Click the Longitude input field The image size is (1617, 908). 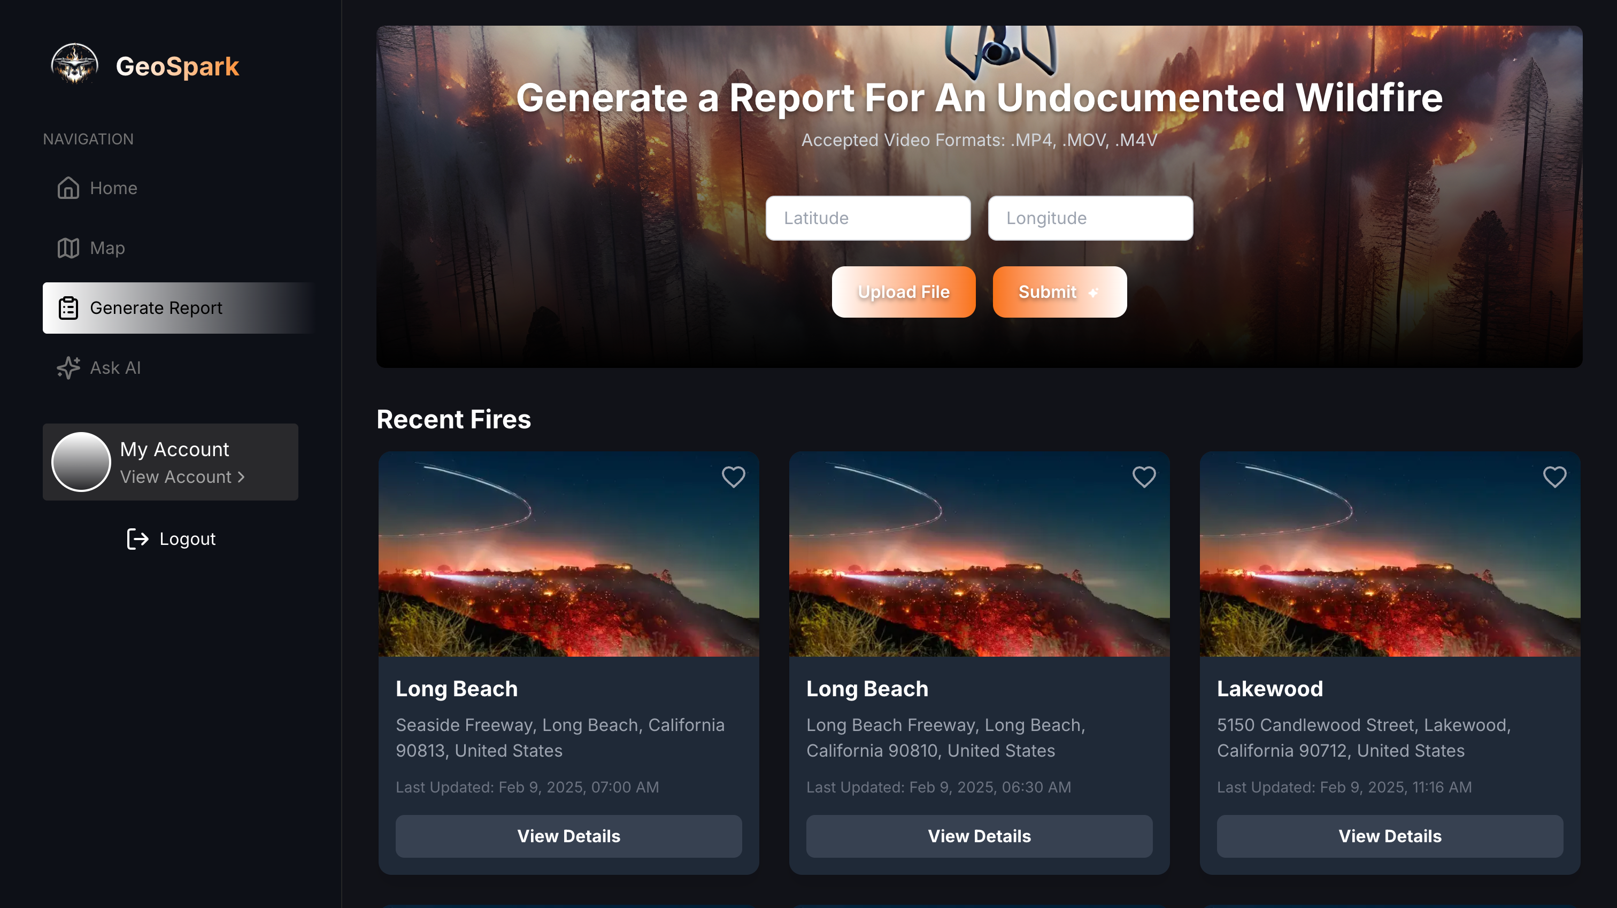[1090, 218]
